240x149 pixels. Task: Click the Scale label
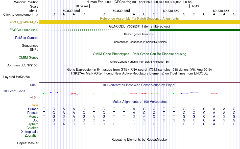(x=34, y=6)
